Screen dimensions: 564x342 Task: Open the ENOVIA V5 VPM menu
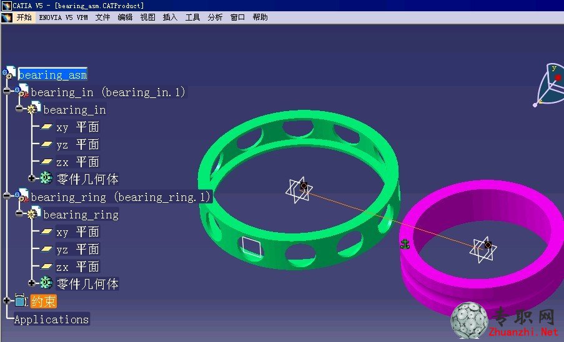coord(63,17)
